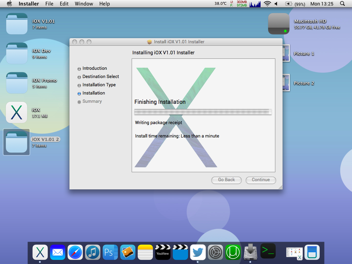Image resolution: width=352 pixels, height=264 pixels.
Task: Open the File menu
Action: (x=49, y=3)
